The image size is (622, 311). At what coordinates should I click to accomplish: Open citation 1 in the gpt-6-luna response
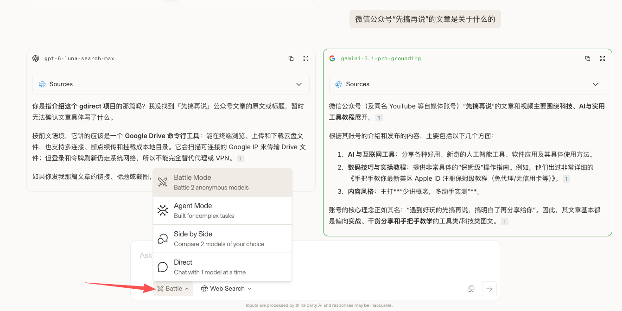(x=240, y=159)
